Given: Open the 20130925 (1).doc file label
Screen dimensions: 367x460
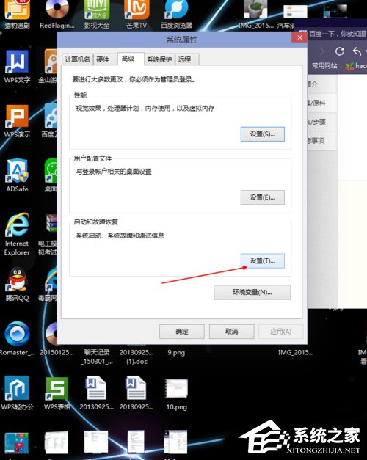Looking at the screenshot, I should point(137,357).
